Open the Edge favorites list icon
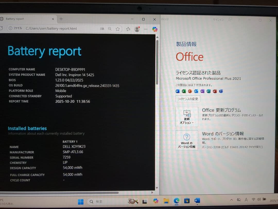Image resolution: width=278 pixels, height=209 pixels. point(128,29)
